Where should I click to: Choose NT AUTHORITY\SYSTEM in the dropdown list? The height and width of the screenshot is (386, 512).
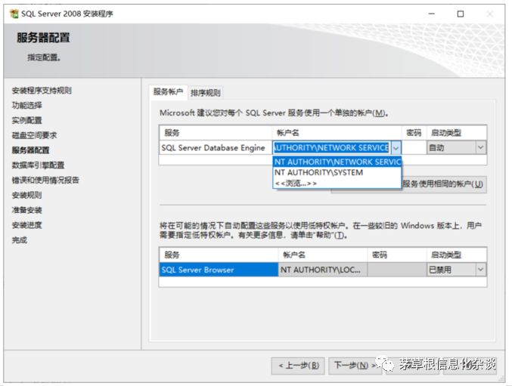click(x=337, y=172)
